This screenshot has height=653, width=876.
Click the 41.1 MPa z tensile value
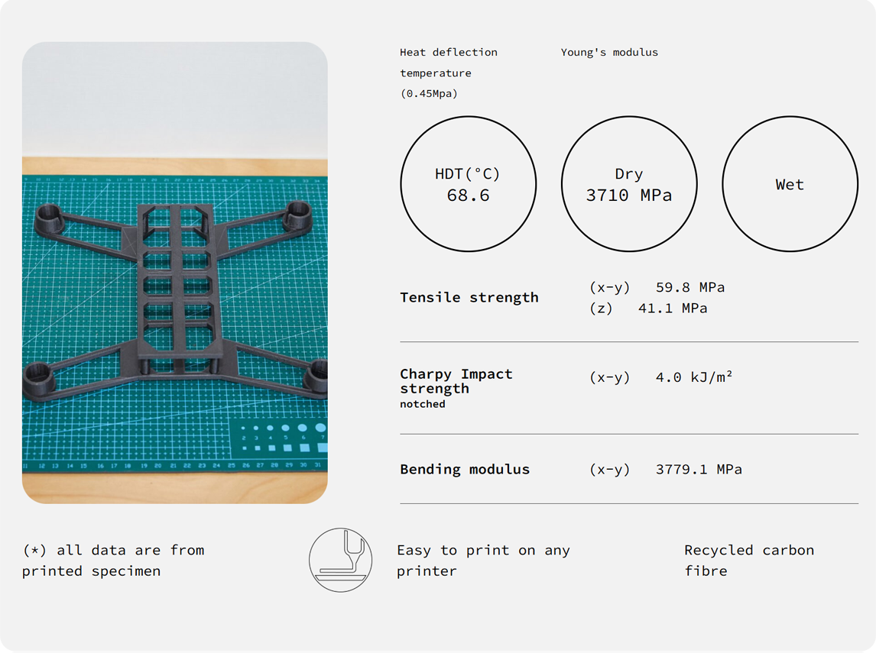tap(672, 308)
